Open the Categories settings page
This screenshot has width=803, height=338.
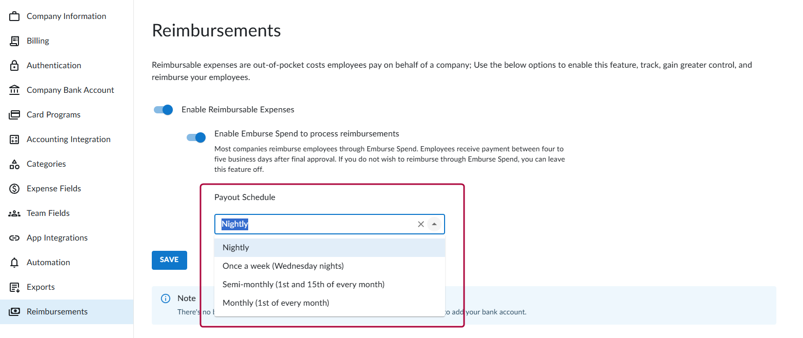tap(46, 164)
